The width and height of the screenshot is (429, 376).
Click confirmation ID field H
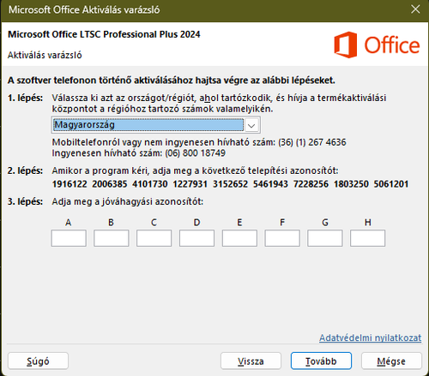point(368,238)
